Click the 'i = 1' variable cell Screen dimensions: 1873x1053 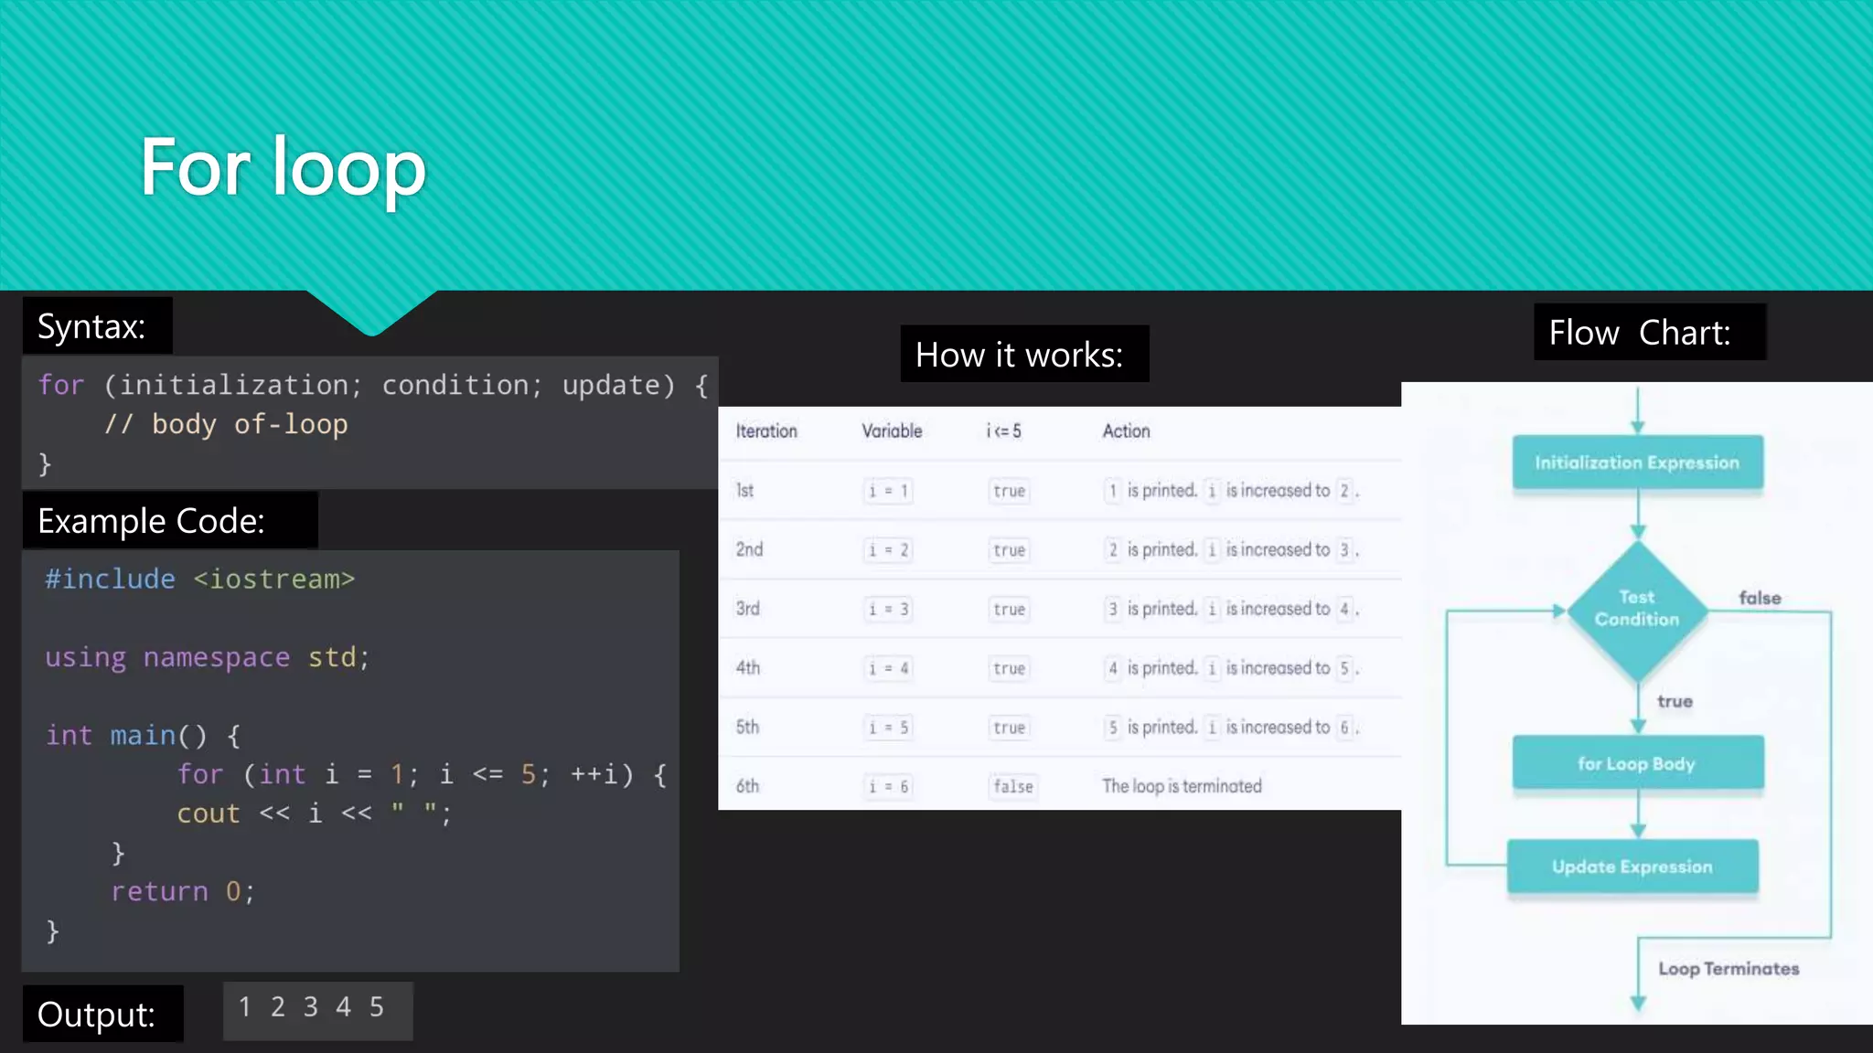click(x=888, y=491)
